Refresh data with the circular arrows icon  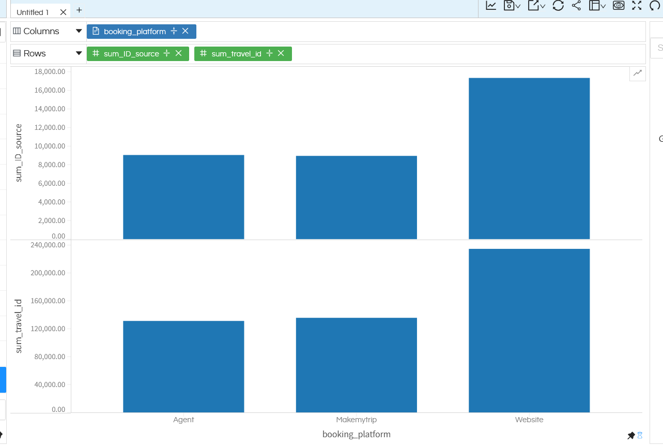(558, 6)
